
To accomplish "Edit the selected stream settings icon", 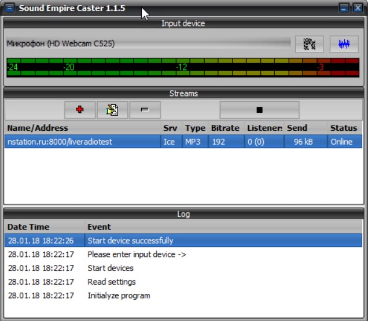I will 112,109.
